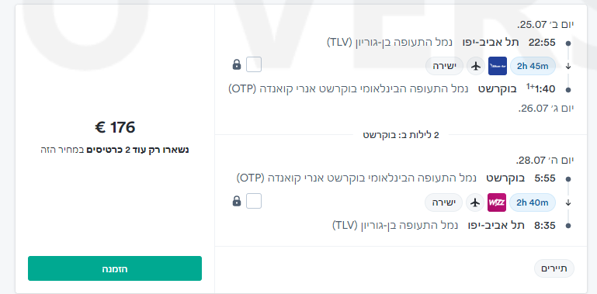597x294 pixels.
Task: Click the 'תיירים' tag button
Action: click(x=554, y=268)
